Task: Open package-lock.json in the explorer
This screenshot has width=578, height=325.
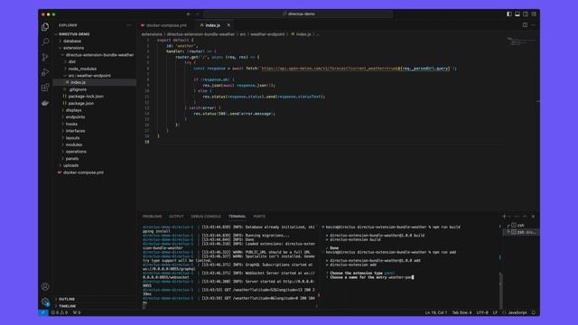Action: coord(86,97)
